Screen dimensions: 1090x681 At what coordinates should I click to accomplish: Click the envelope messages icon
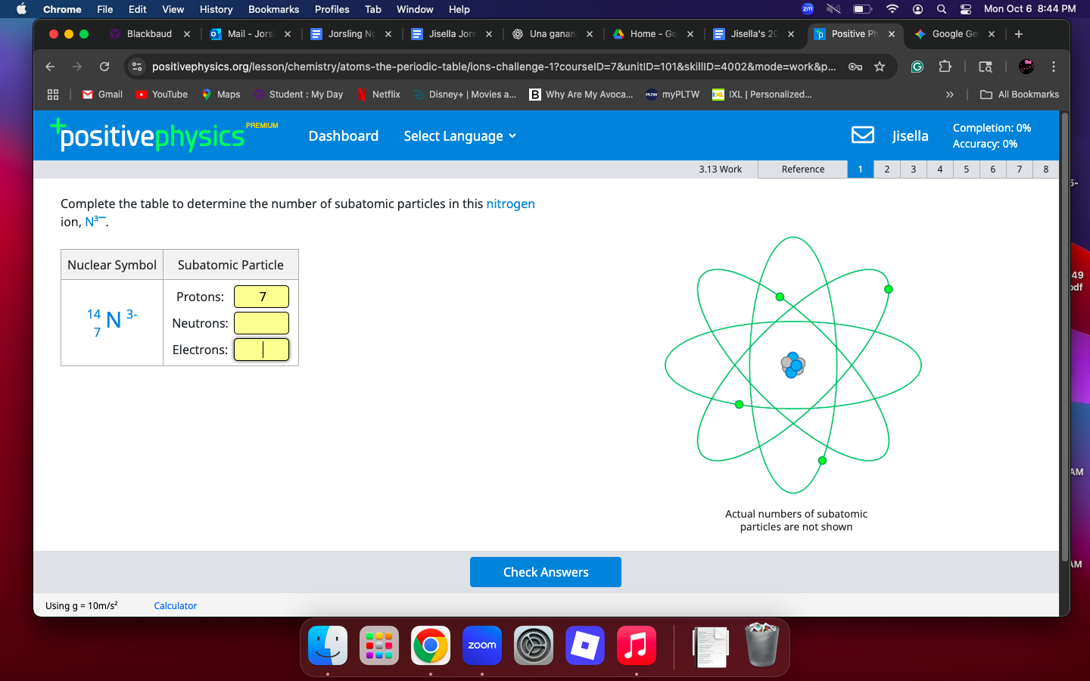[x=862, y=135]
